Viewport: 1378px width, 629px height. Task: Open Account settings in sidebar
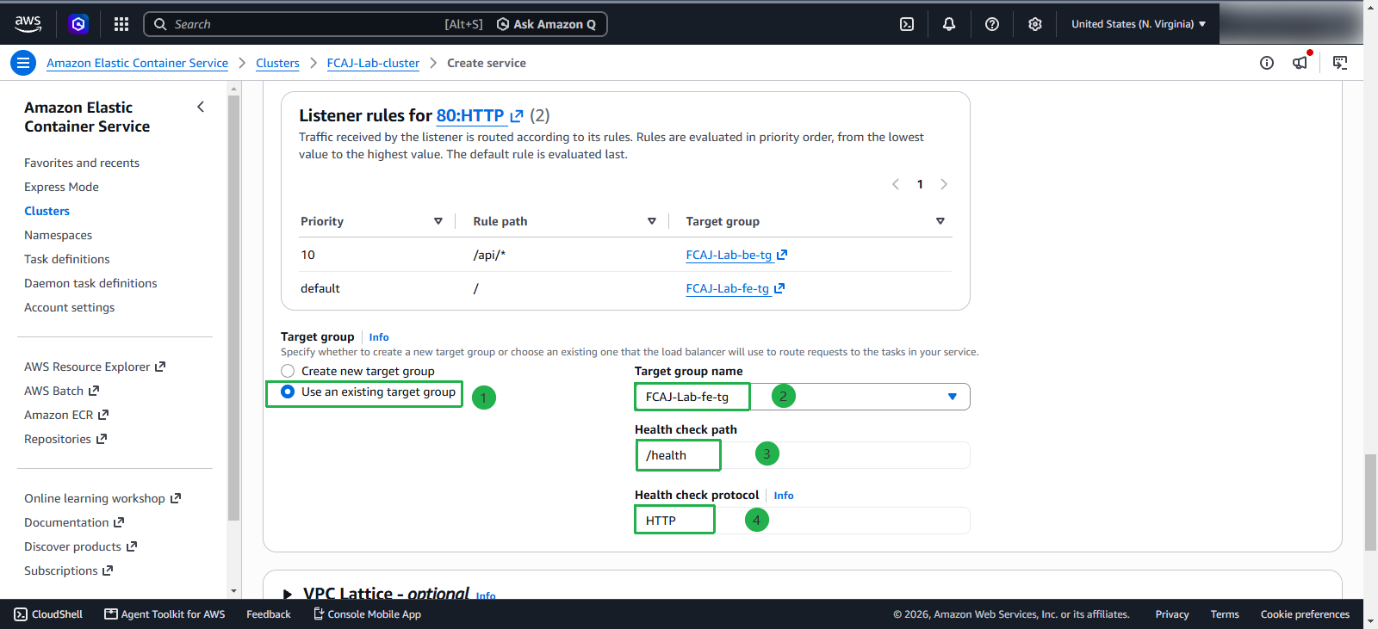pos(69,307)
